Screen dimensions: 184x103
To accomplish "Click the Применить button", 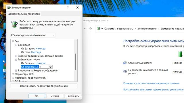I will click(73, 96).
